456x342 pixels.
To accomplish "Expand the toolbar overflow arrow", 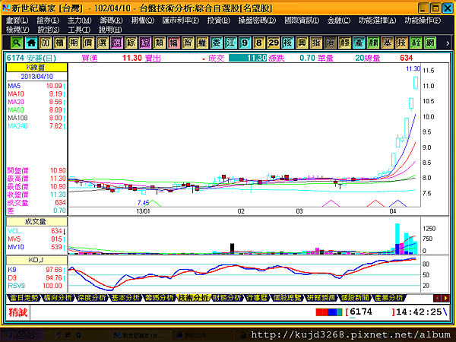I will click(x=448, y=43).
